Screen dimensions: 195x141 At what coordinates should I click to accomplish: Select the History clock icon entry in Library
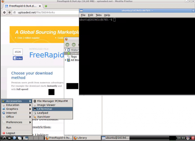click(x=69, y=50)
